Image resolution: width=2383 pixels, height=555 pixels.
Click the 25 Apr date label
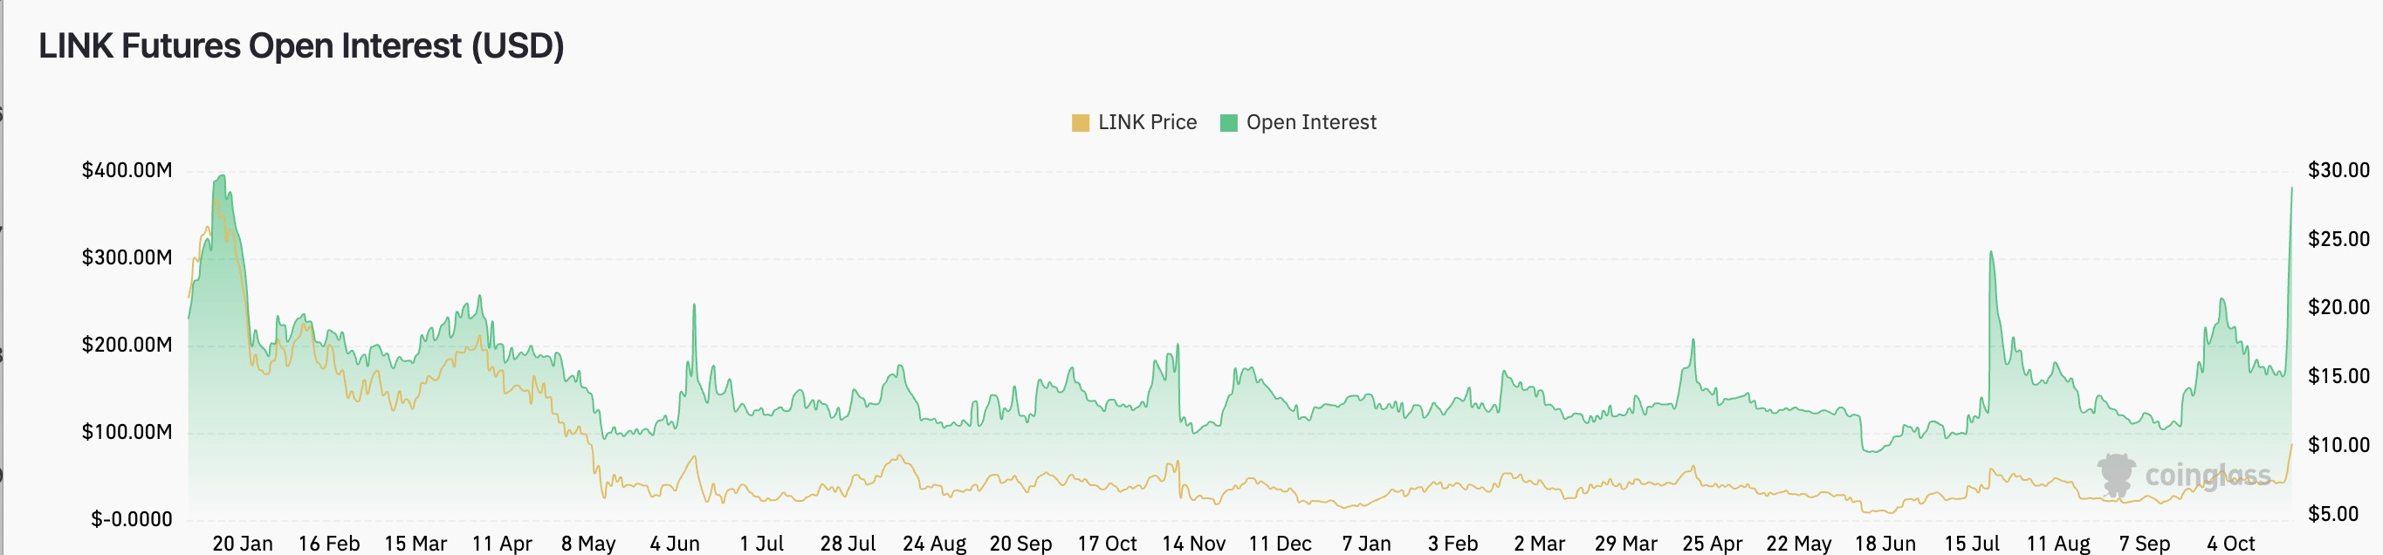pos(1713,543)
